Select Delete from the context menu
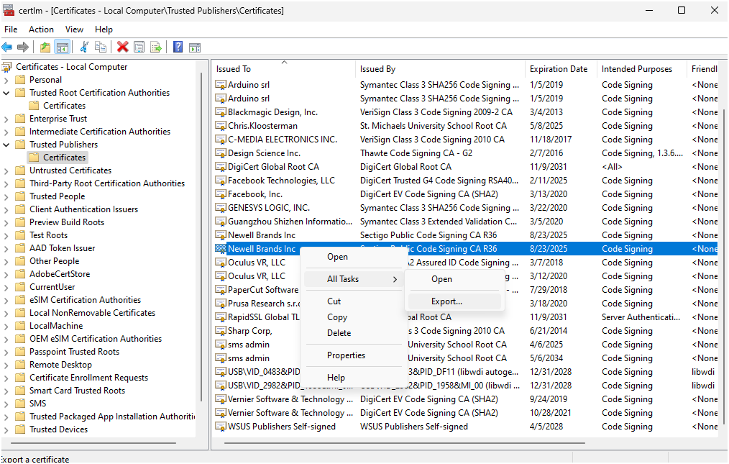729x464 pixels. pos(339,333)
